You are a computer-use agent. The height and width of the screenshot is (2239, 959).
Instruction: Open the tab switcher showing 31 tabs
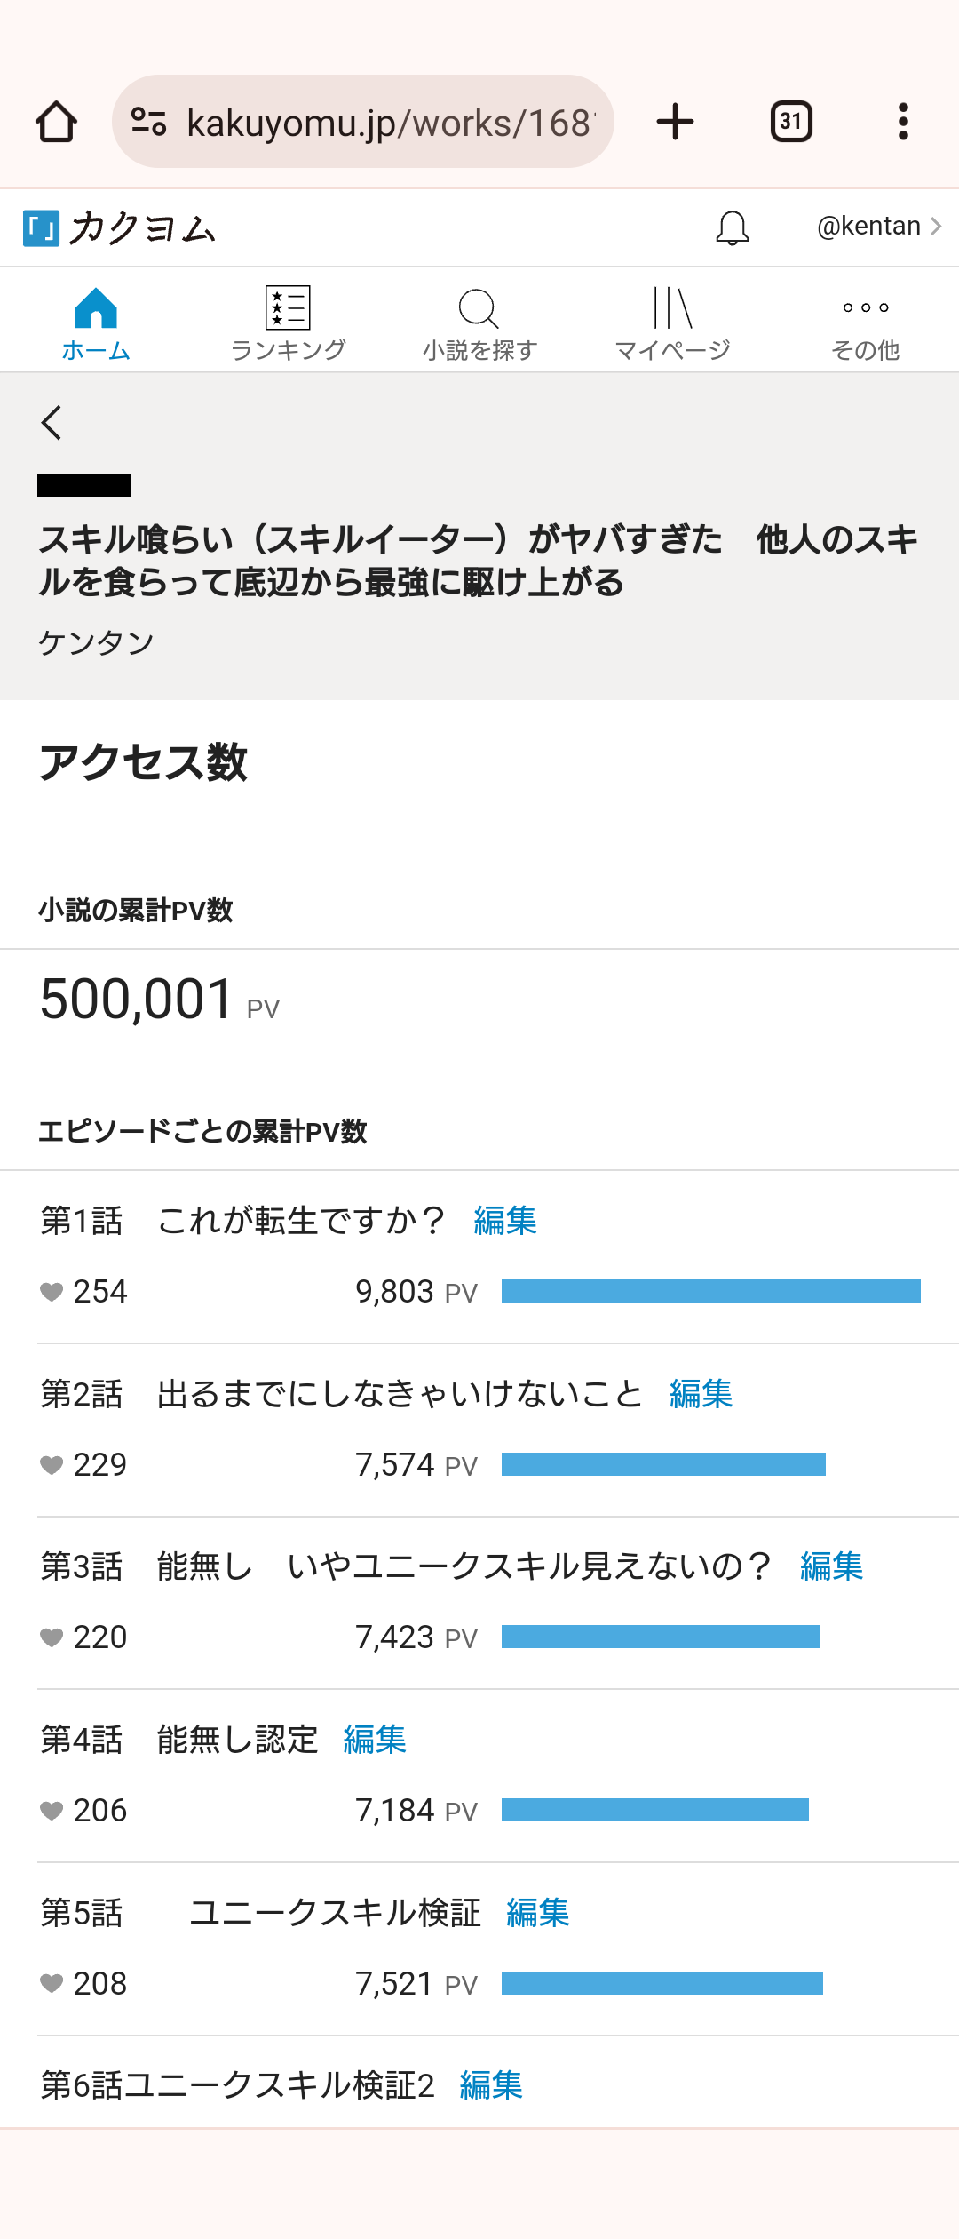click(x=790, y=122)
